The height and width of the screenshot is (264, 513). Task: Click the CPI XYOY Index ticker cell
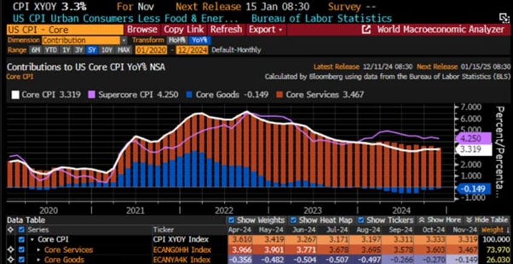pos(180,240)
